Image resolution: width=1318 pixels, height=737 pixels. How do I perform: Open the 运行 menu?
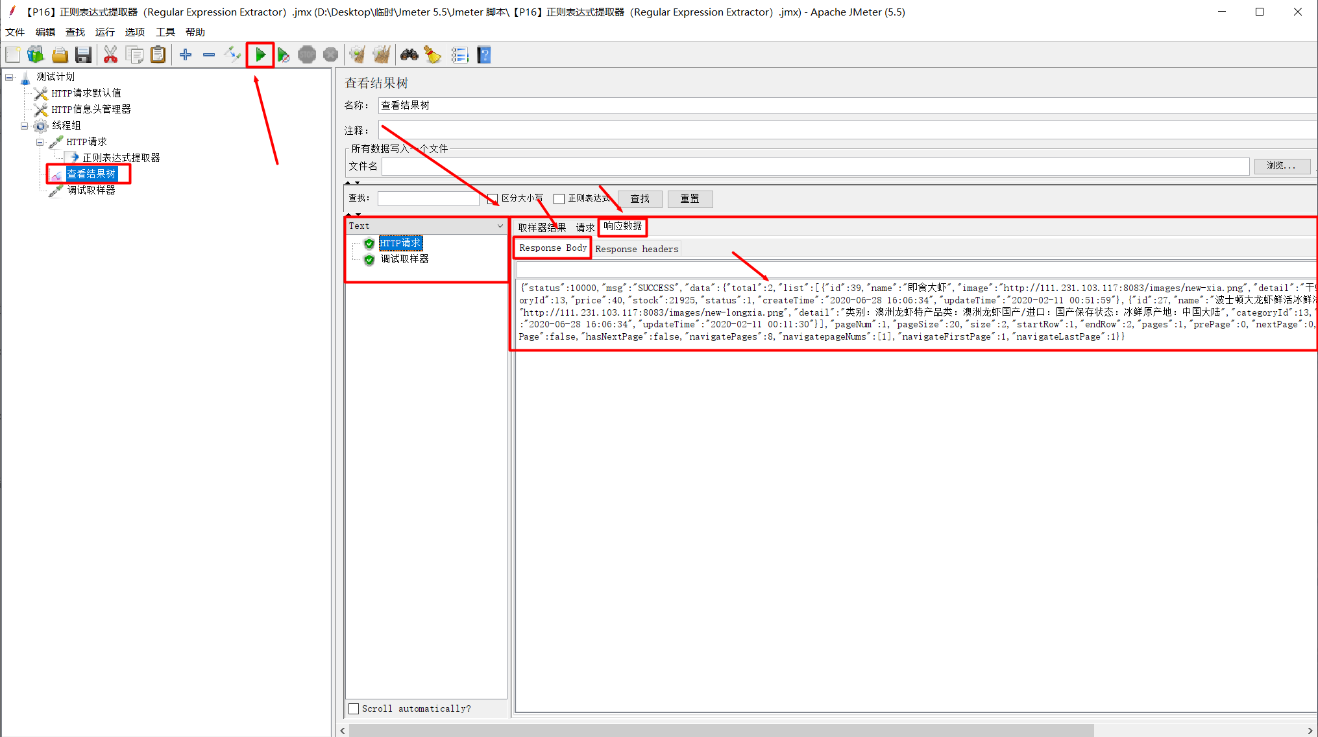(105, 32)
